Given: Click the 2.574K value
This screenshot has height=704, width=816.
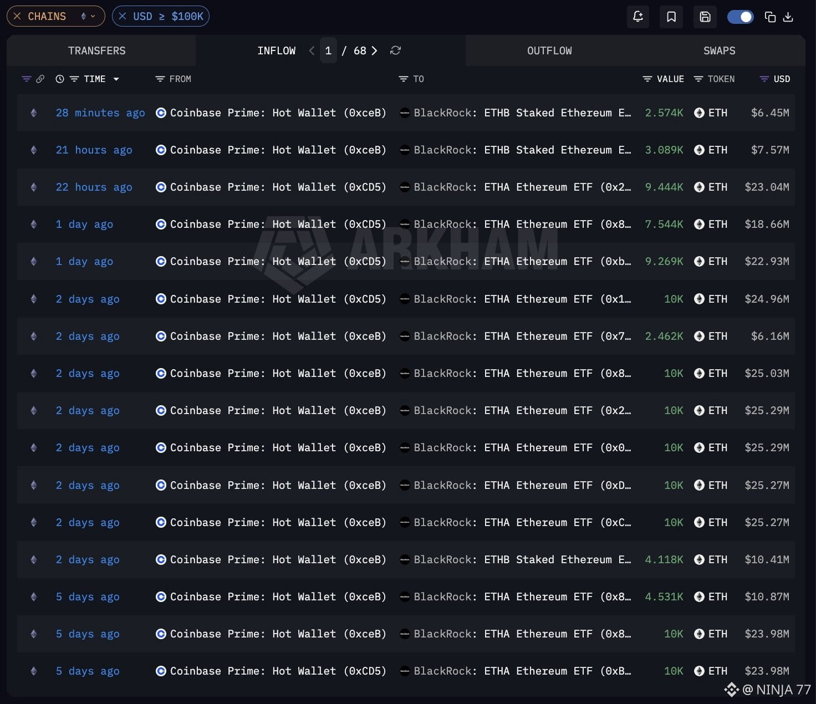Looking at the screenshot, I should pos(664,113).
